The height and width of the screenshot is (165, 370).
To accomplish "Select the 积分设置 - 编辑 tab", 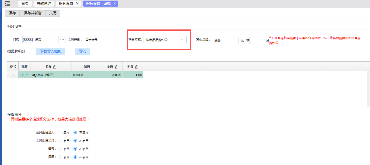I will (98, 4).
